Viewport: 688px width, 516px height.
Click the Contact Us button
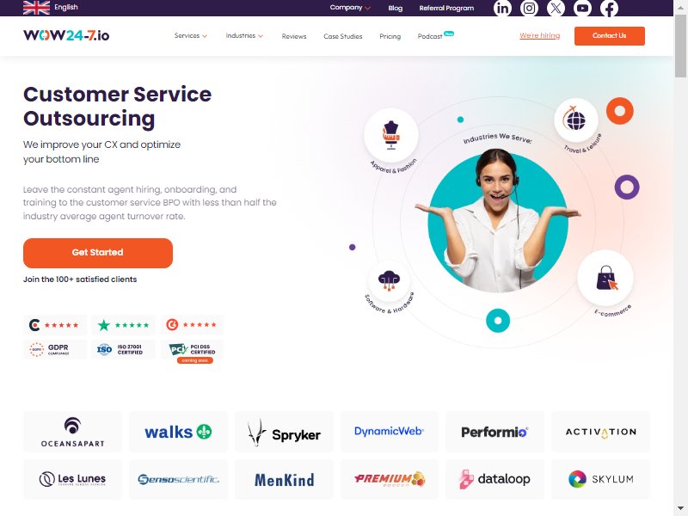click(610, 35)
